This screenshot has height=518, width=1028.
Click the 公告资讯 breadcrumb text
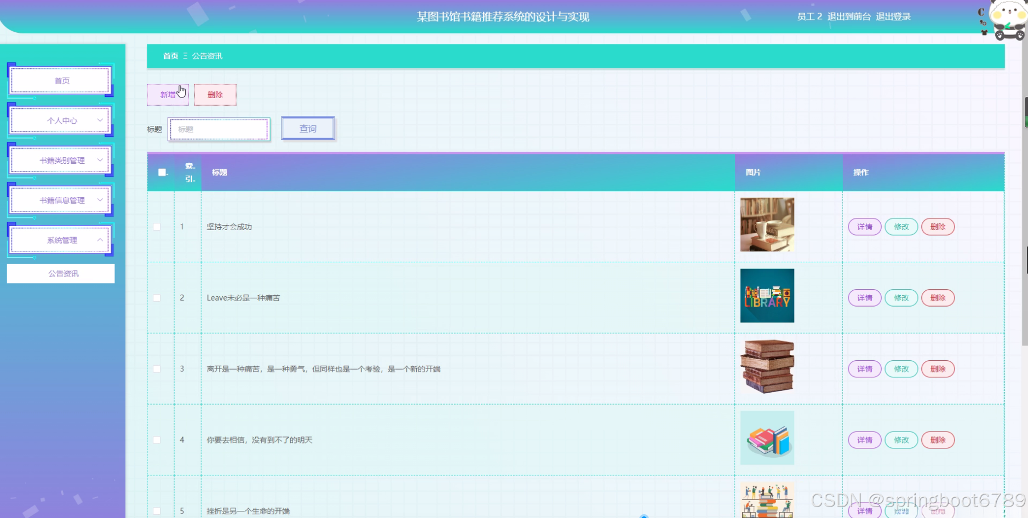click(x=207, y=56)
